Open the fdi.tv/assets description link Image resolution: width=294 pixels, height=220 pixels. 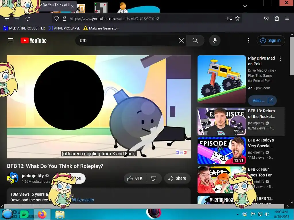pyautogui.click(x=83, y=200)
